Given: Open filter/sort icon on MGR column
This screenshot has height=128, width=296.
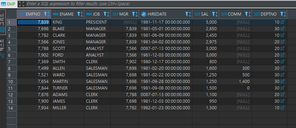Looking at the screenshot, I should [135, 14].
